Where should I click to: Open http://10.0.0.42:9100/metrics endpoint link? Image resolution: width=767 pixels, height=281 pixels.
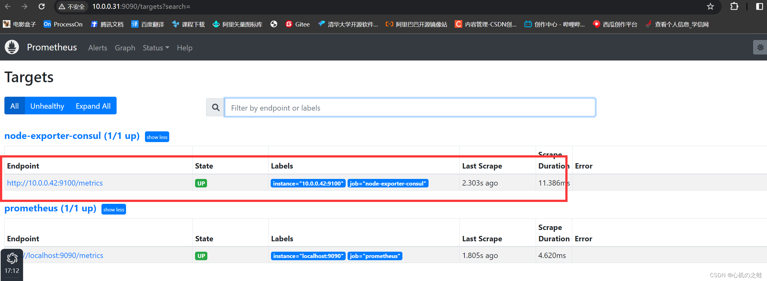tap(55, 183)
